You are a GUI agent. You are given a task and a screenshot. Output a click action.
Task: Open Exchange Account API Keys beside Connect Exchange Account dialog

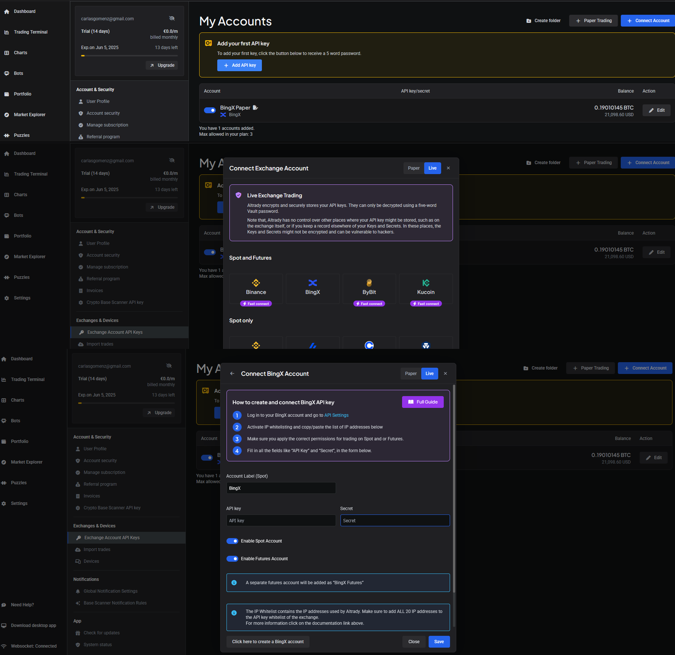click(x=129, y=332)
